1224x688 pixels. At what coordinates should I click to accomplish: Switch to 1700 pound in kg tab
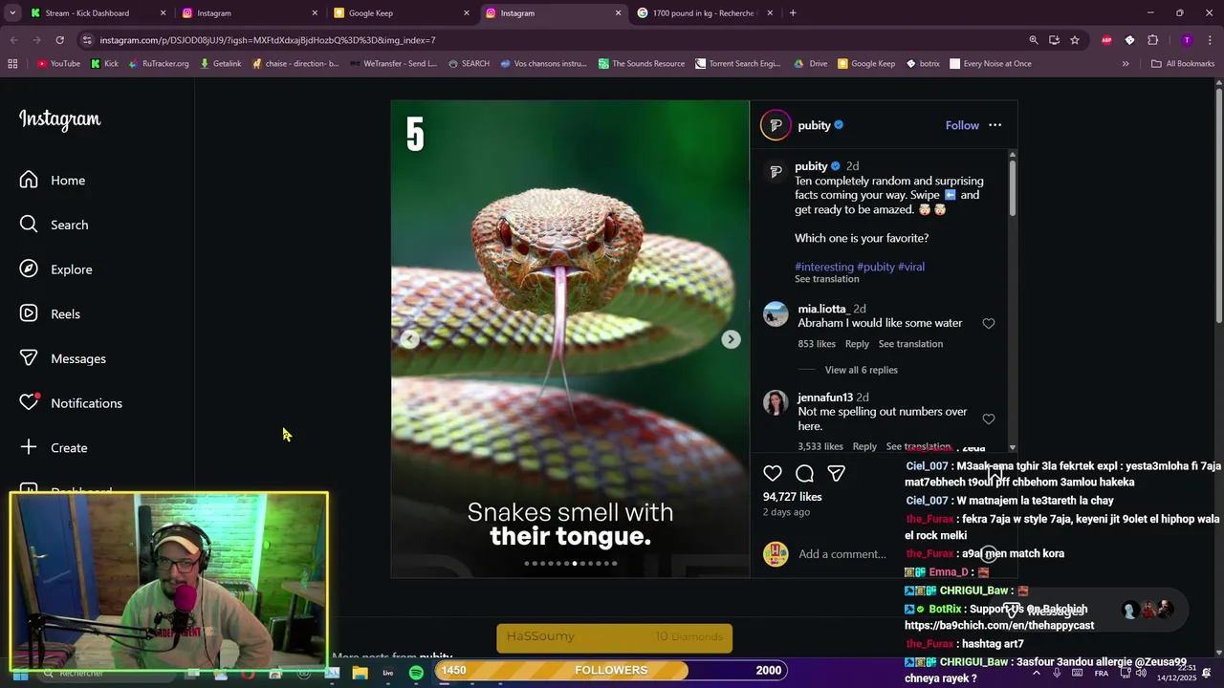tap(703, 13)
